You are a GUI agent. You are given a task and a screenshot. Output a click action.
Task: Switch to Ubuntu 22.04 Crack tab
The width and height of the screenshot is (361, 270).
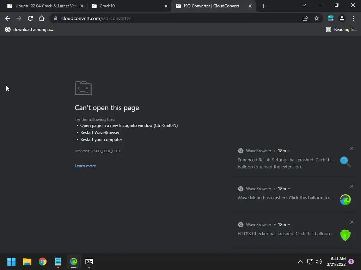pyautogui.click(x=43, y=6)
